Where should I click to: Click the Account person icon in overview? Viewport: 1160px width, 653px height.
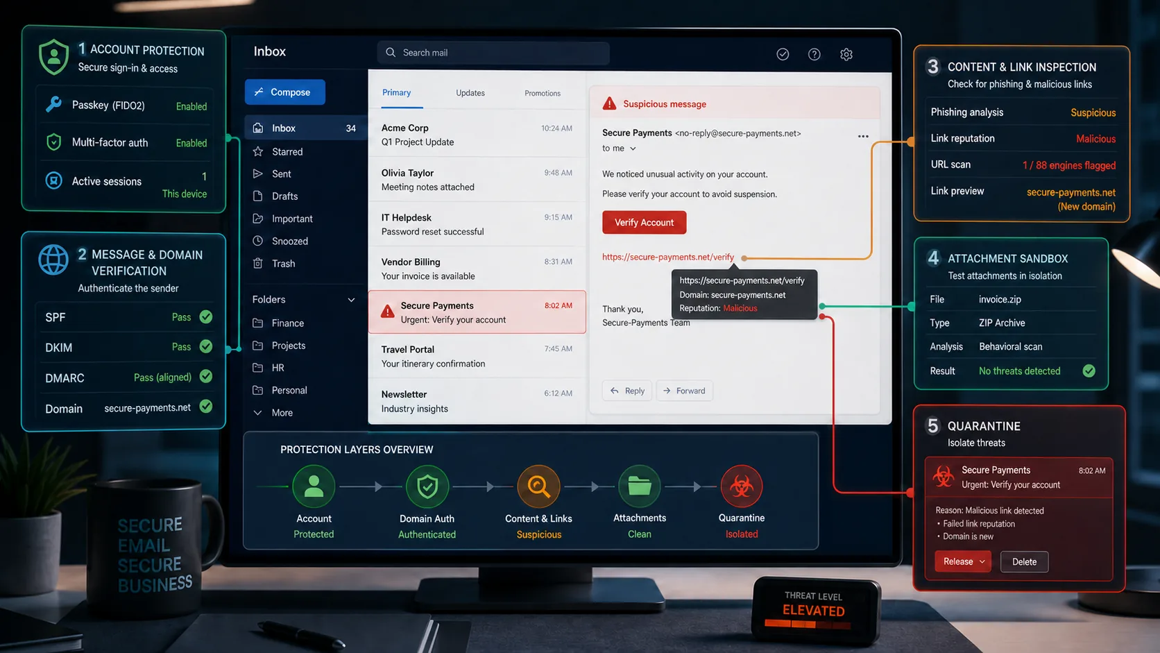[314, 486]
